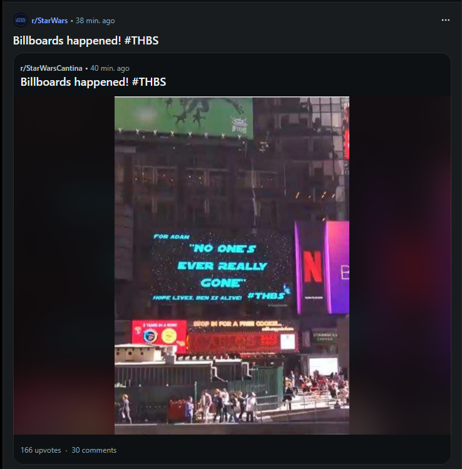Screen dimensions: 462x469
Task: Click the #THBS text on the billboard
Action: point(266,296)
